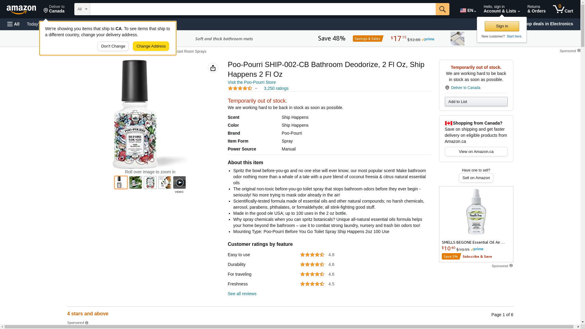Open Returns & Orders
The image size is (585, 329).
pos(536,9)
